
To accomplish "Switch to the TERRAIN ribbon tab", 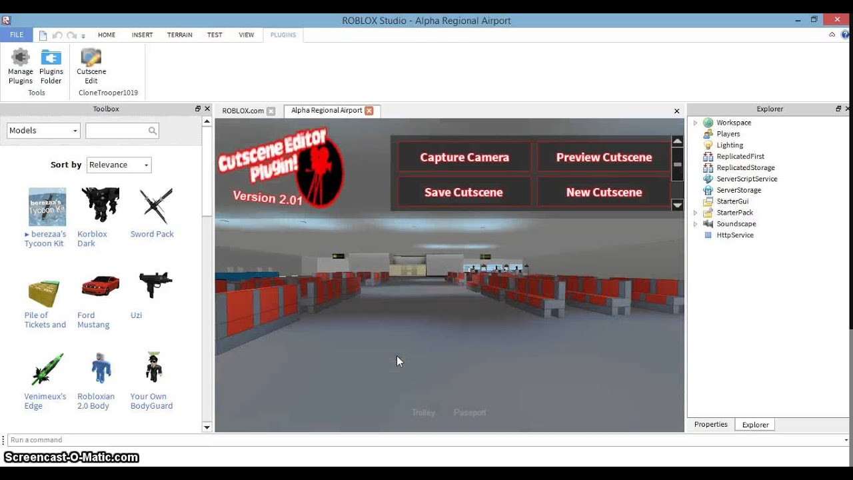I will (x=180, y=35).
